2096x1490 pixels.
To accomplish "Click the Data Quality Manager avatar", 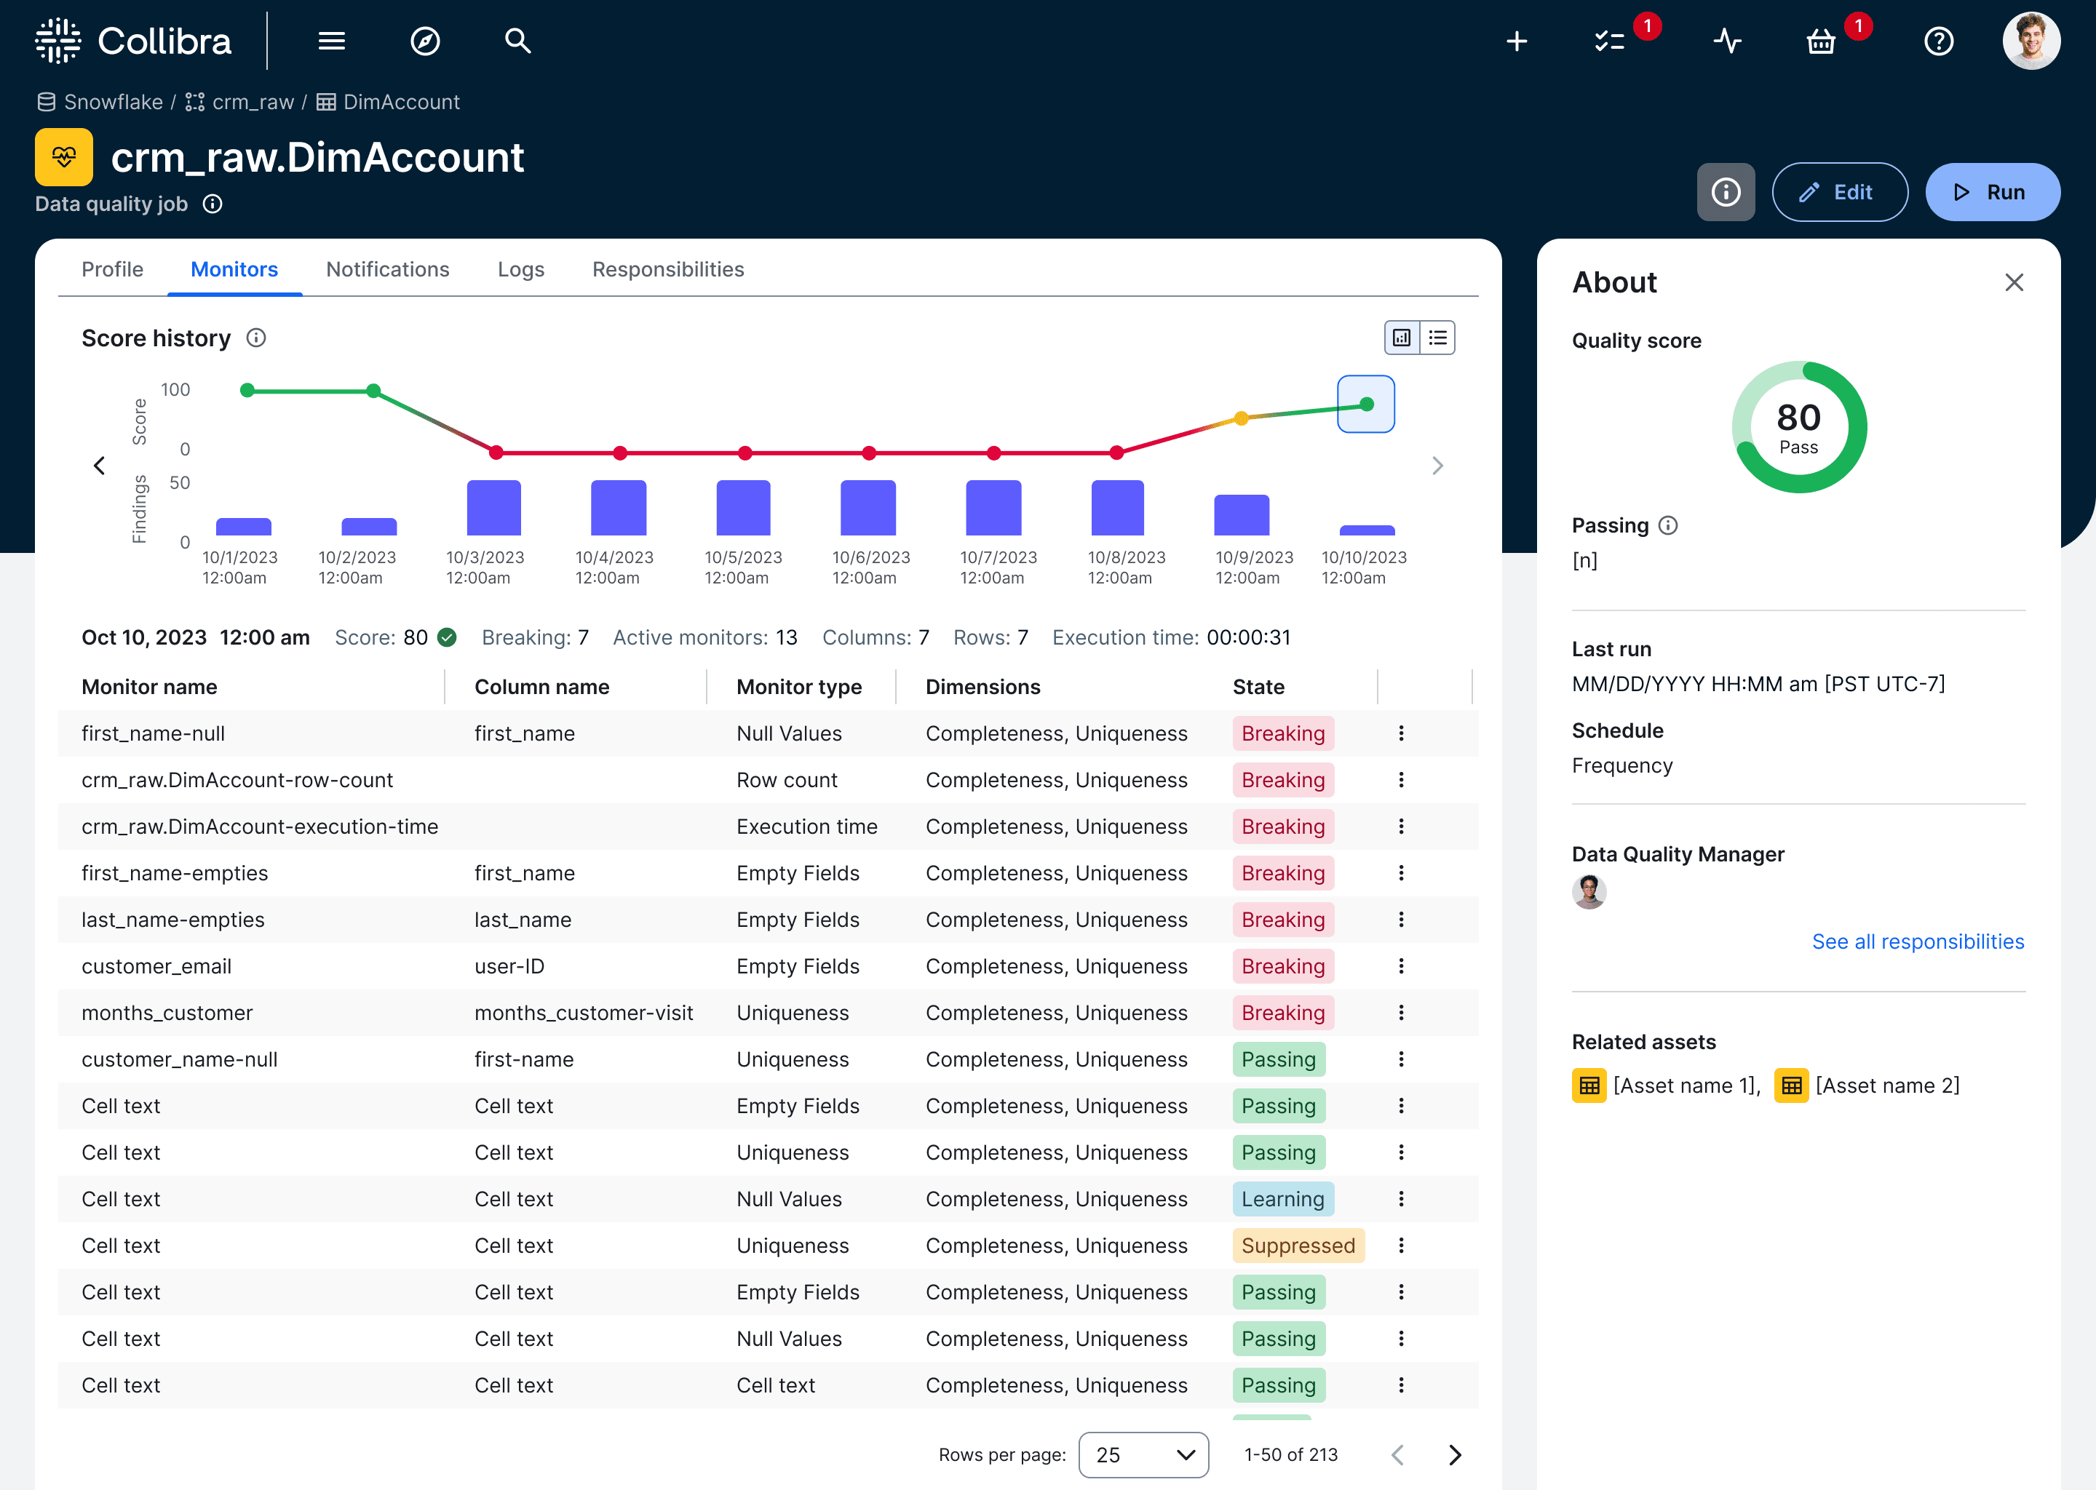I will click(x=1589, y=892).
